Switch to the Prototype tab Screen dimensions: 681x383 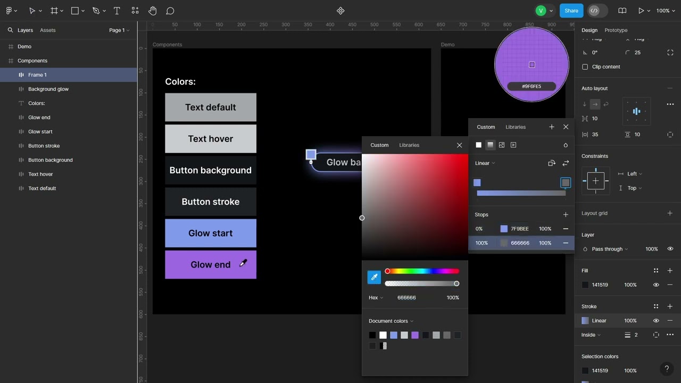click(x=616, y=30)
